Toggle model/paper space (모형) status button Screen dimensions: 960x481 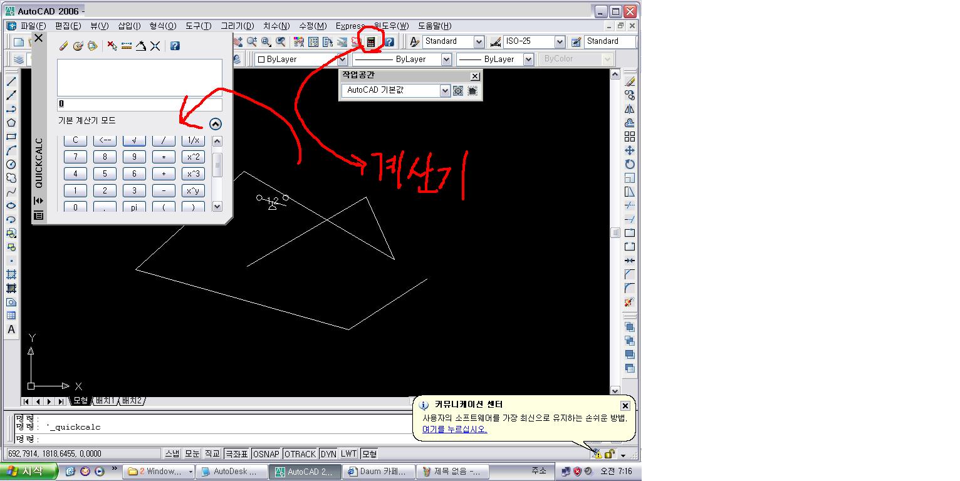coord(369,454)
